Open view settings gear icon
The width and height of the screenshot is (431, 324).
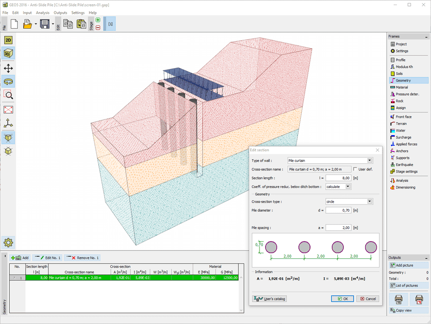click(x=8, y=242)
